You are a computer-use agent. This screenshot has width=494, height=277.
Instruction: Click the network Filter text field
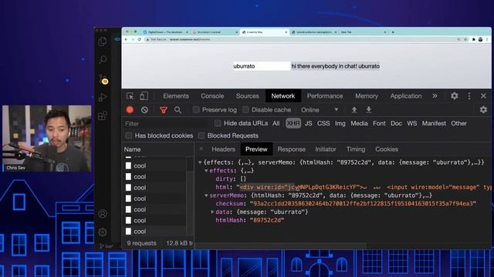(167, 124)
